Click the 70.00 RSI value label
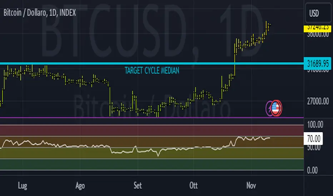Image resolution: width=333 pixels, height=196 pixels. click(313, 139)
